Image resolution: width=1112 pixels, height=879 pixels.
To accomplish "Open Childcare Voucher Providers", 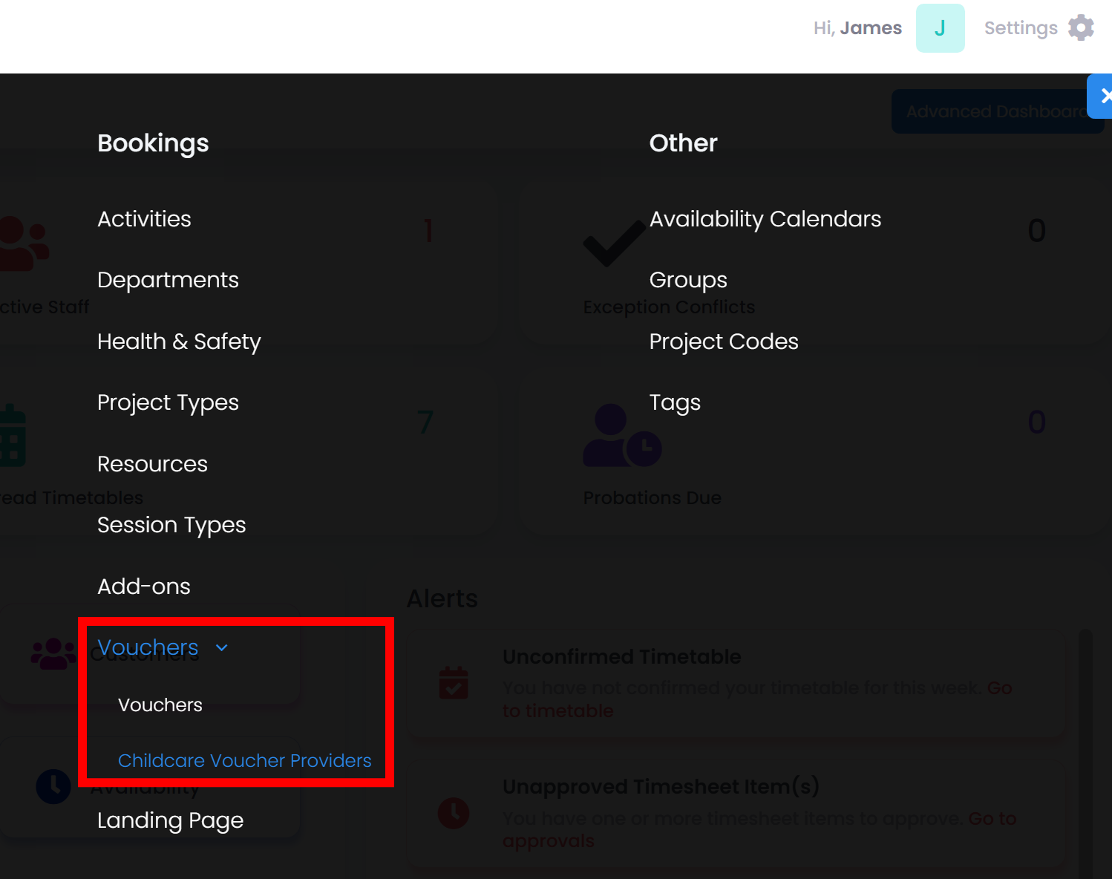I will tap(245, 760).
